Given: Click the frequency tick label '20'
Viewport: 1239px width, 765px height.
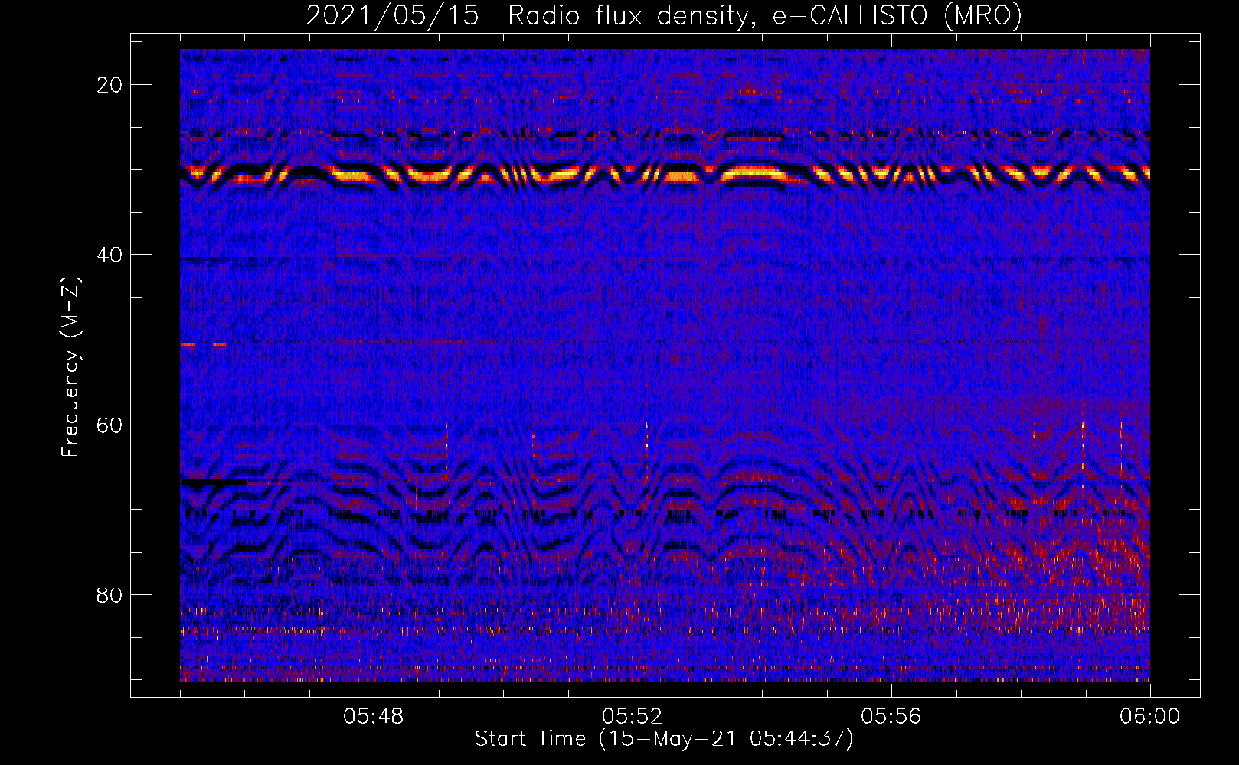Looking at the screenshot, I should pos(110,85).
